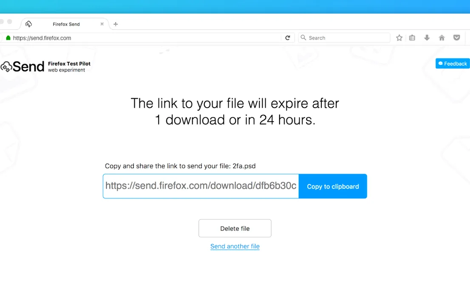Focus the browser Search field
The height and width of the screenshot is (297, 470).
pos(344,38)
